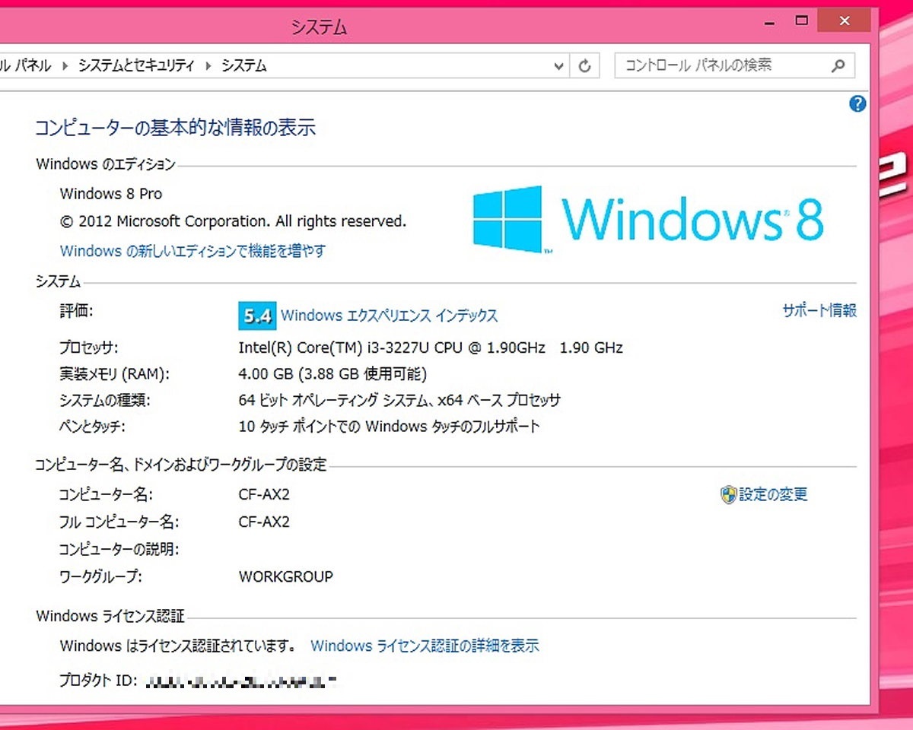This screenshot has height=730, width=913.
Task: Maximize the システム window
Action: [801, 21]
